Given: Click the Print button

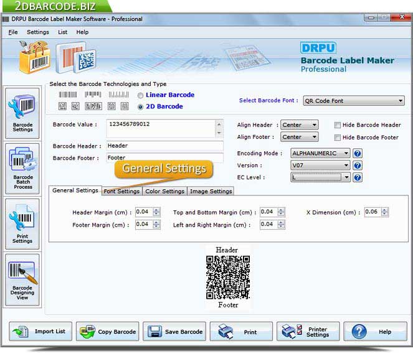Looking at the screenshot, I should (x=241, y=331).
